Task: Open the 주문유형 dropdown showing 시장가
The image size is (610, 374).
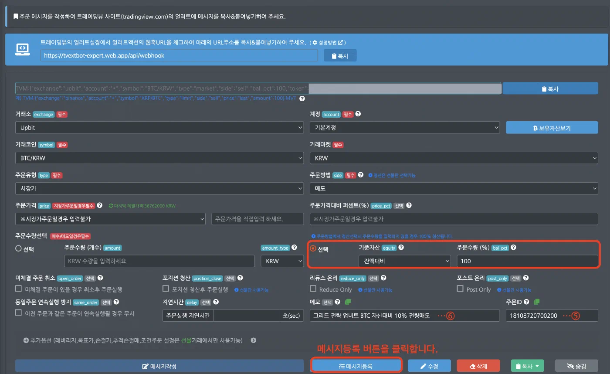Action: click(x=159, y=188)
